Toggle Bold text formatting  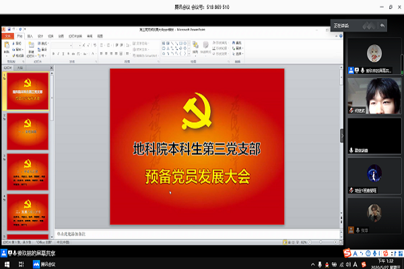53,53
